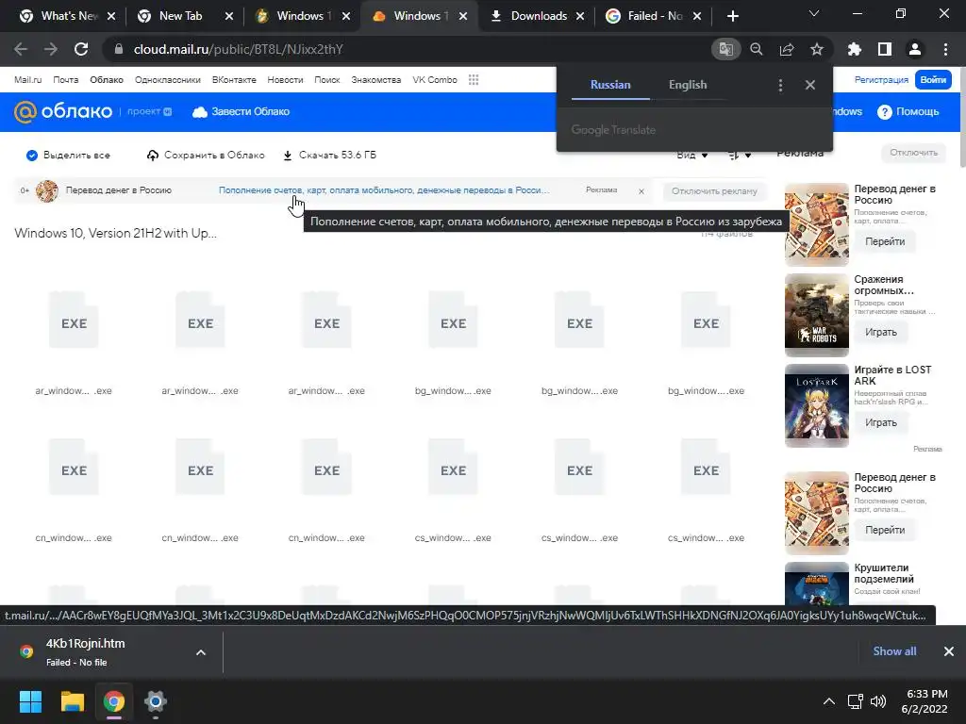The image size is (966, 724).
Task: Click Сохранить в Облако button
Action: pos(206,156)
